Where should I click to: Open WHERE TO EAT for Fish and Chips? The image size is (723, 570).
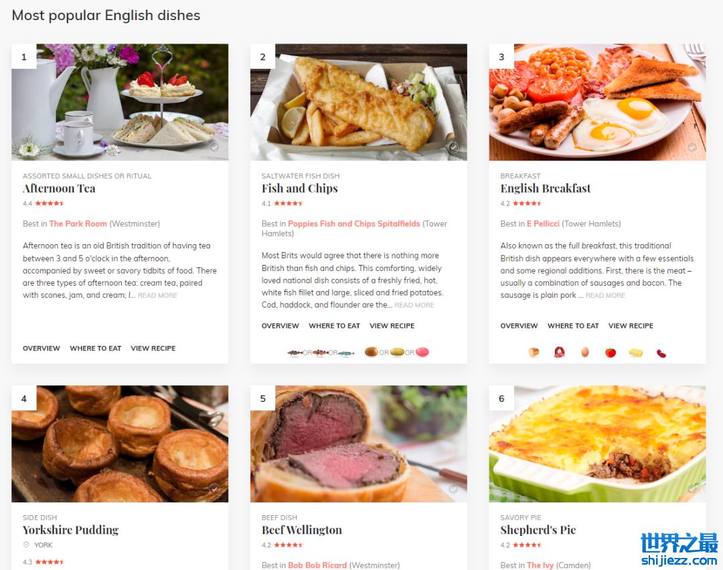[x=334, y=326]
